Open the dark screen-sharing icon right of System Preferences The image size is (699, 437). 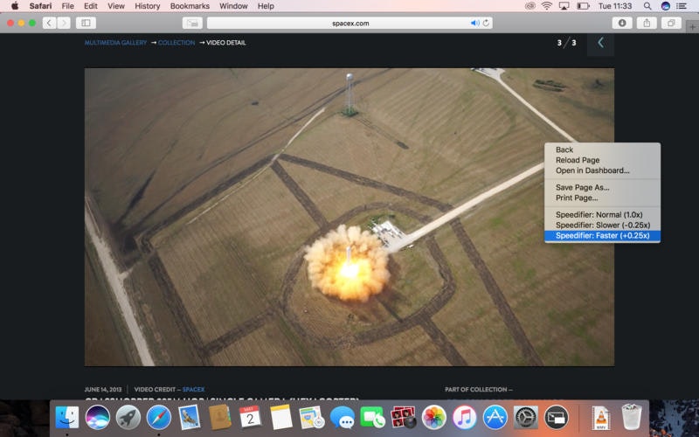pos(557,418)
